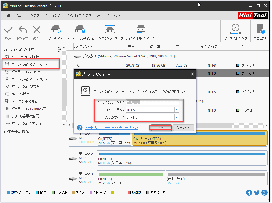
Task: Click the Cancel (キャンセル) button
Action: coord(183,128)
